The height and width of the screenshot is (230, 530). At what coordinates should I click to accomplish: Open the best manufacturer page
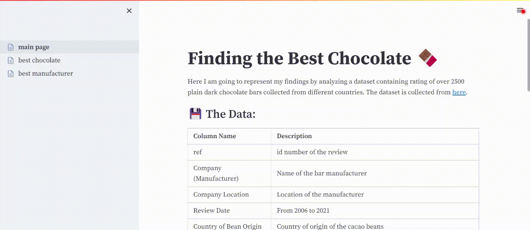[46, 74]
